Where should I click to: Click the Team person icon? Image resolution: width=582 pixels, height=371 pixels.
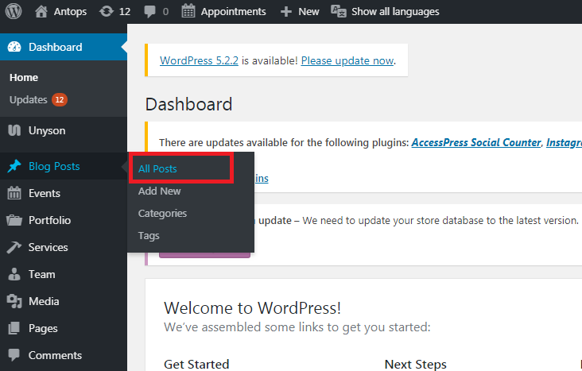[x=14, y=274]
